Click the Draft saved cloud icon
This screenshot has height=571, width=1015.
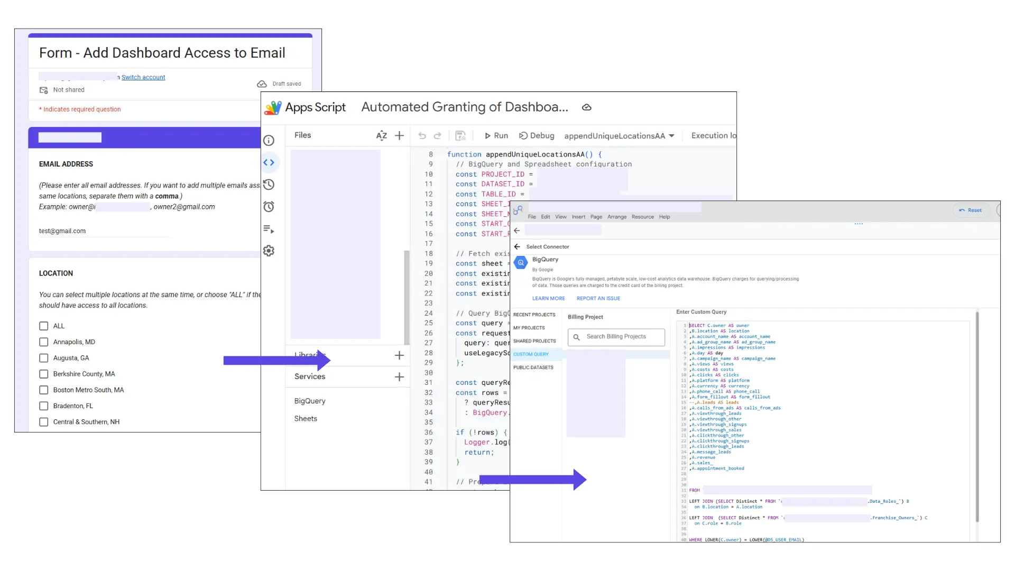(262, 84)
